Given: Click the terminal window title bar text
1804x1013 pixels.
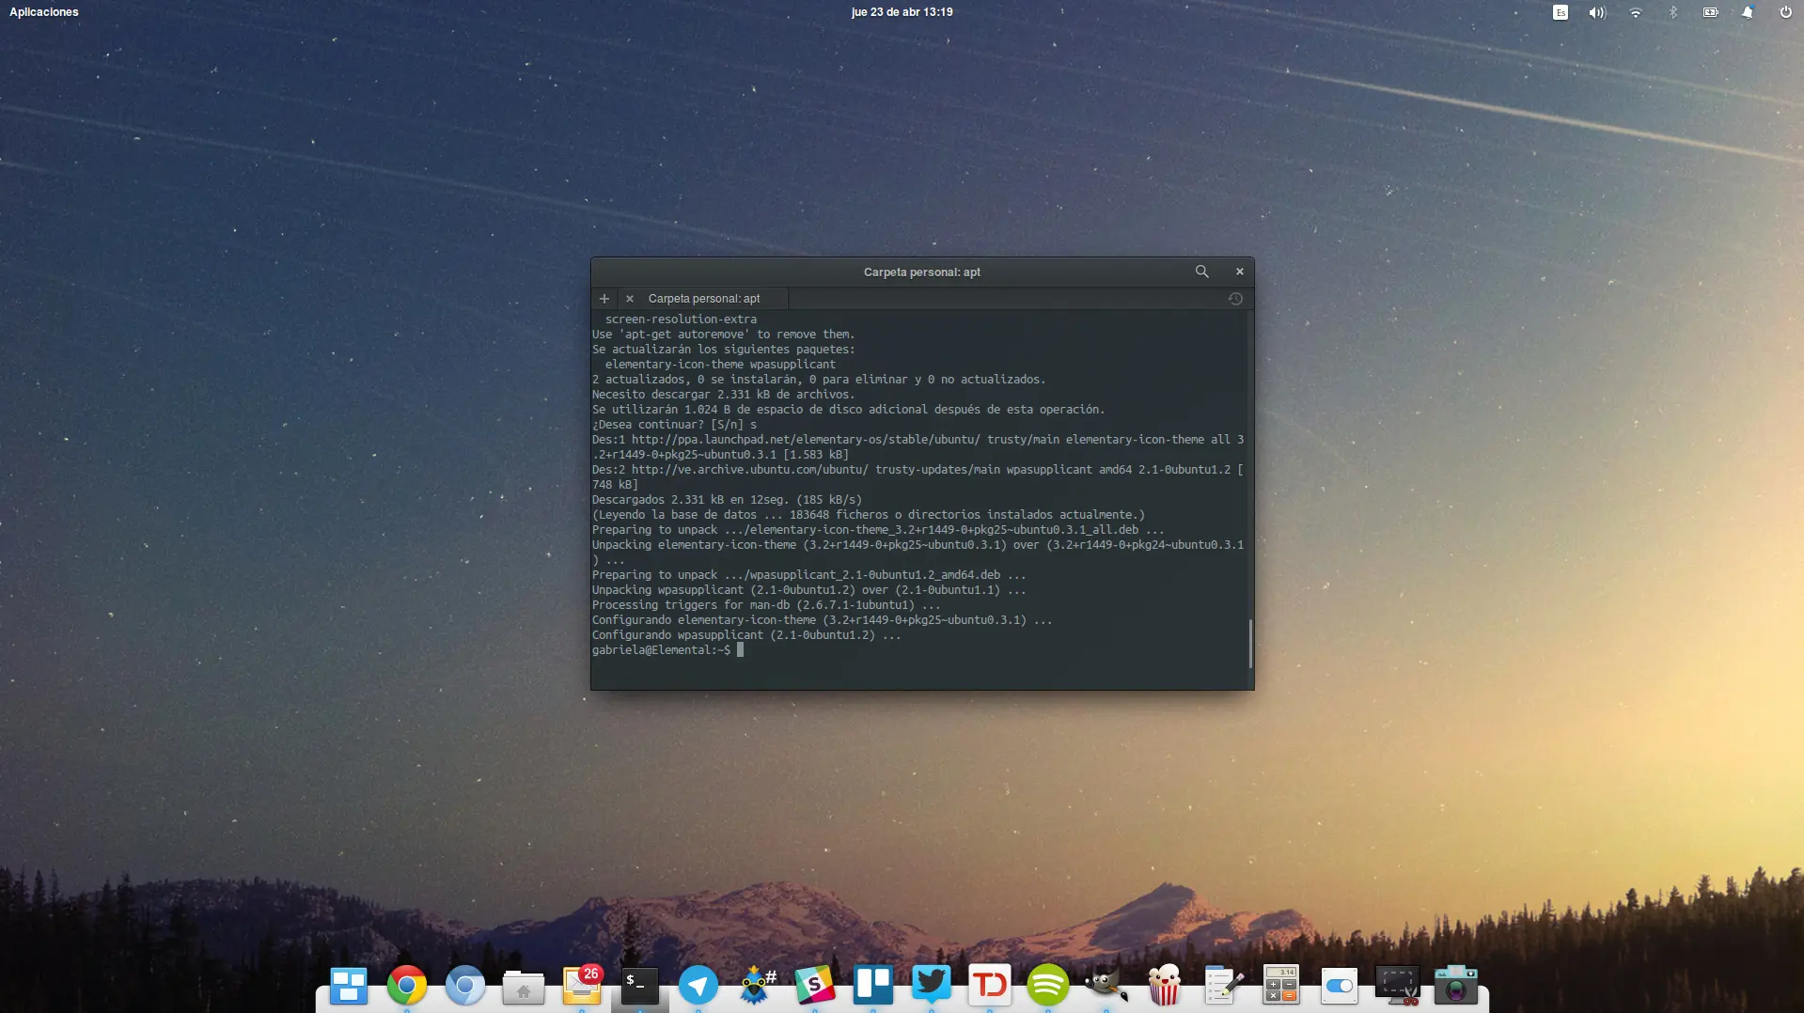Looking at the screenshot, I should 922,273.
